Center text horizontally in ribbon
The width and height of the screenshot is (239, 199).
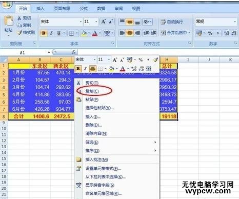[x=130, y=33]
